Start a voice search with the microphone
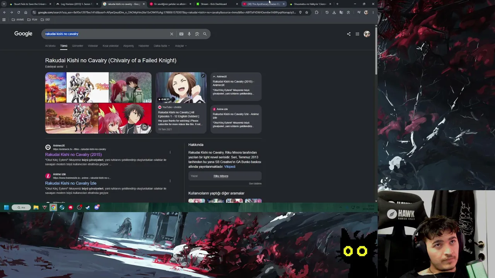 [x=189, y=34]
